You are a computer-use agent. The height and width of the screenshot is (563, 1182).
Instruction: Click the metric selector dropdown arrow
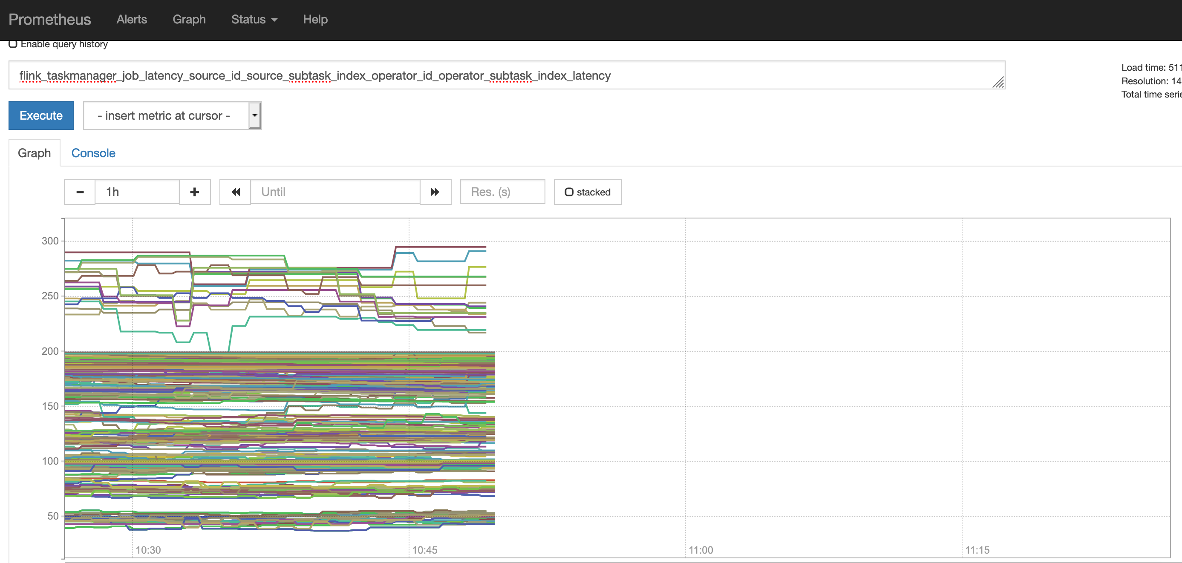coord(255,115)
